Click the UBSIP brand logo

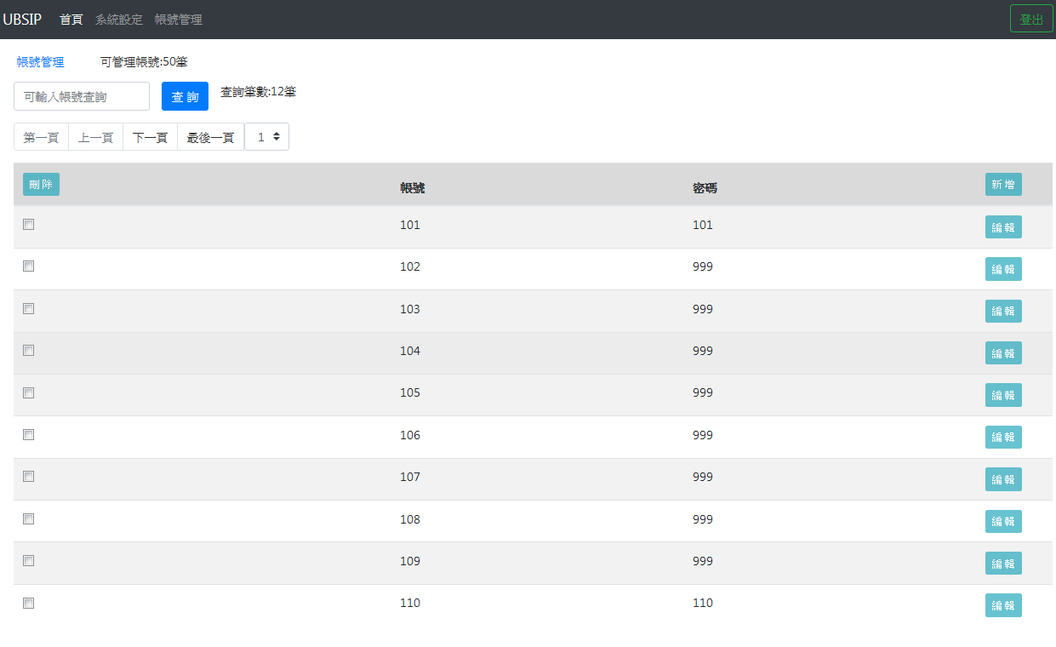(22, 19)
